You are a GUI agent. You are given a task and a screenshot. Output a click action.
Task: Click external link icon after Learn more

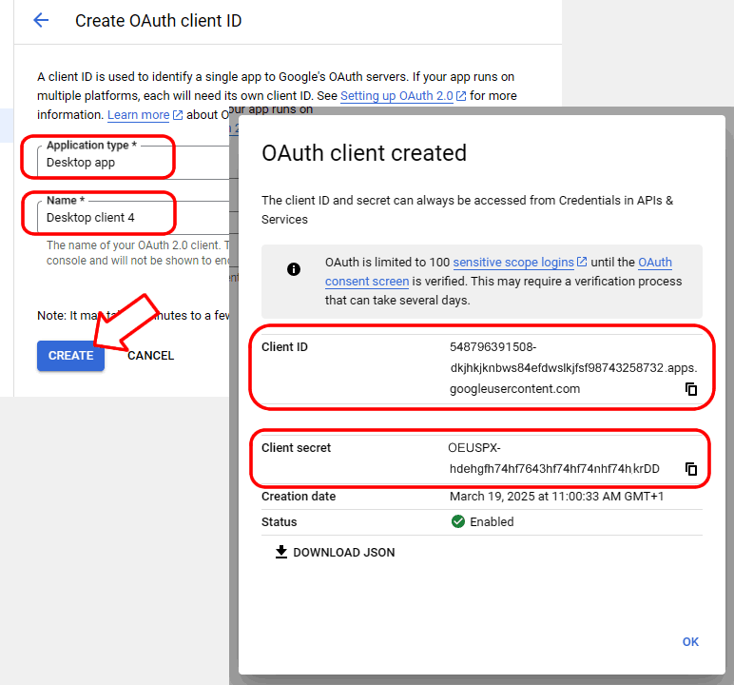[178, 115]
